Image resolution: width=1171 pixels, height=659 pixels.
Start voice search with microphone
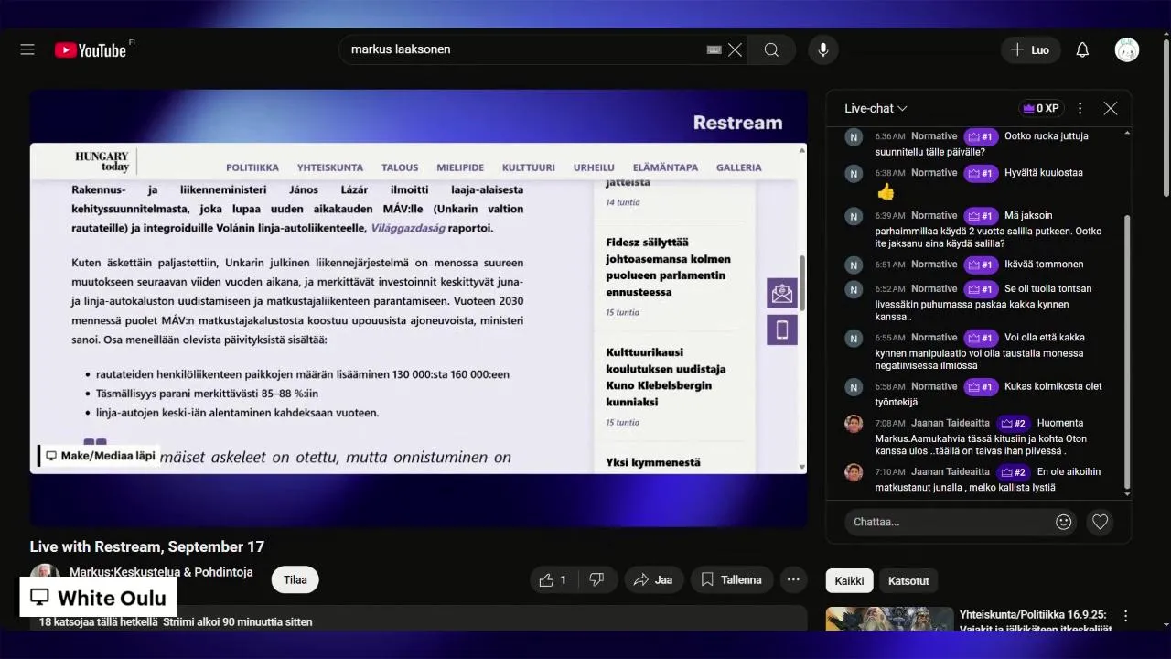tap(823, 49)
